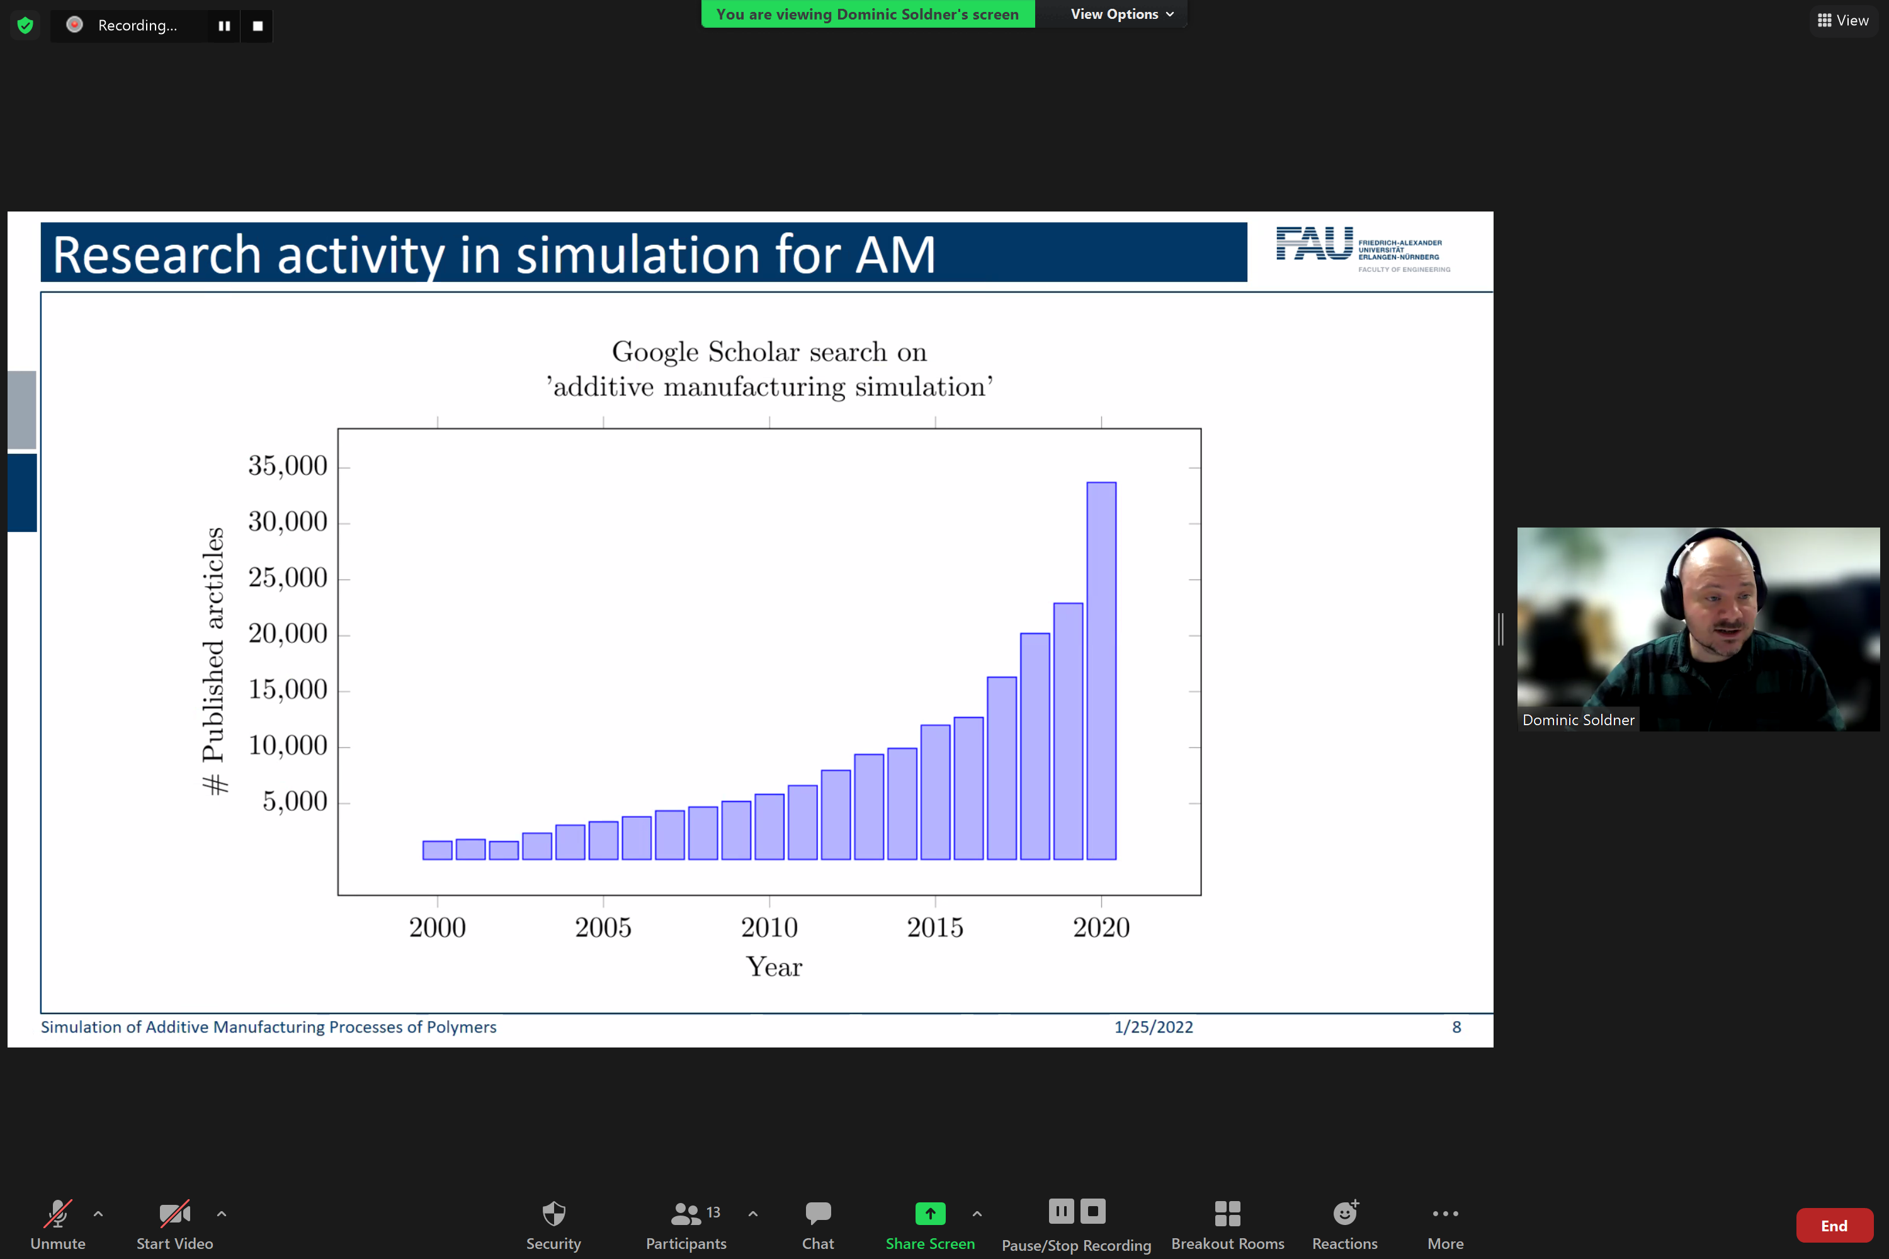Click the More options ellipsis

tap(1444, 1213)
